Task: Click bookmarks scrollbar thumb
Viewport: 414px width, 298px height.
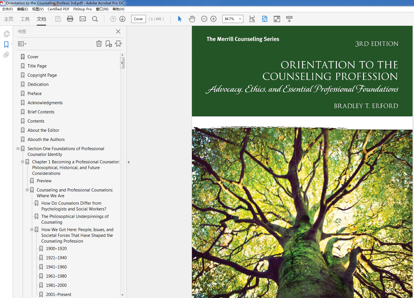Action: point(122,63)
